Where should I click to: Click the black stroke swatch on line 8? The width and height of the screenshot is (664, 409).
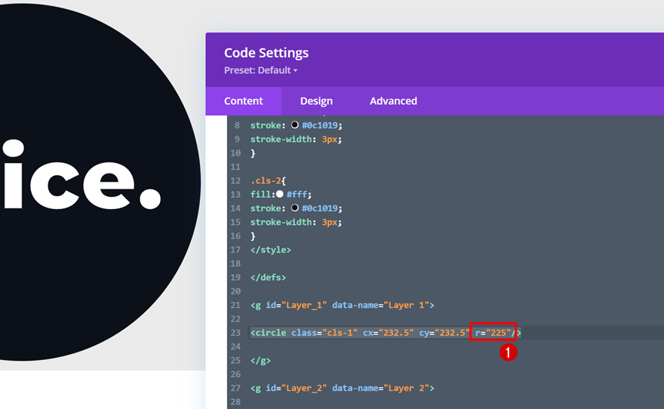coord(294,125)
